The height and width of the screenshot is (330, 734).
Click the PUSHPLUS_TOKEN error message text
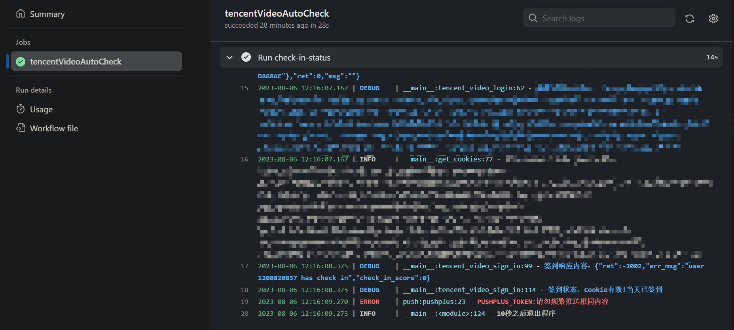click(x=543, y=302)
